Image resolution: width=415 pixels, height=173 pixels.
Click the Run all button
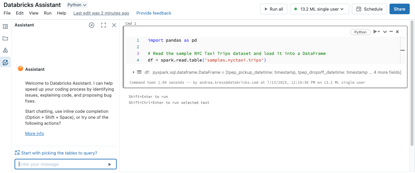[x=273, y=9]
